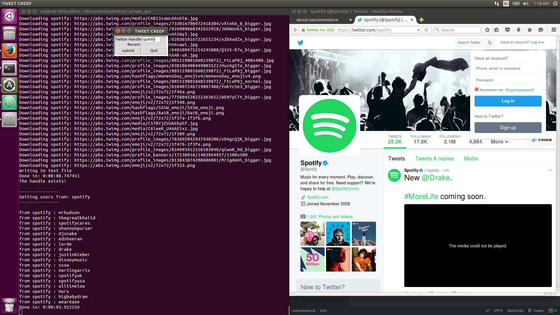Click UTF-8 encoding in status bar
Image resolution: width=560 pixels, height=315 pixels.
(x=498, y=311)
